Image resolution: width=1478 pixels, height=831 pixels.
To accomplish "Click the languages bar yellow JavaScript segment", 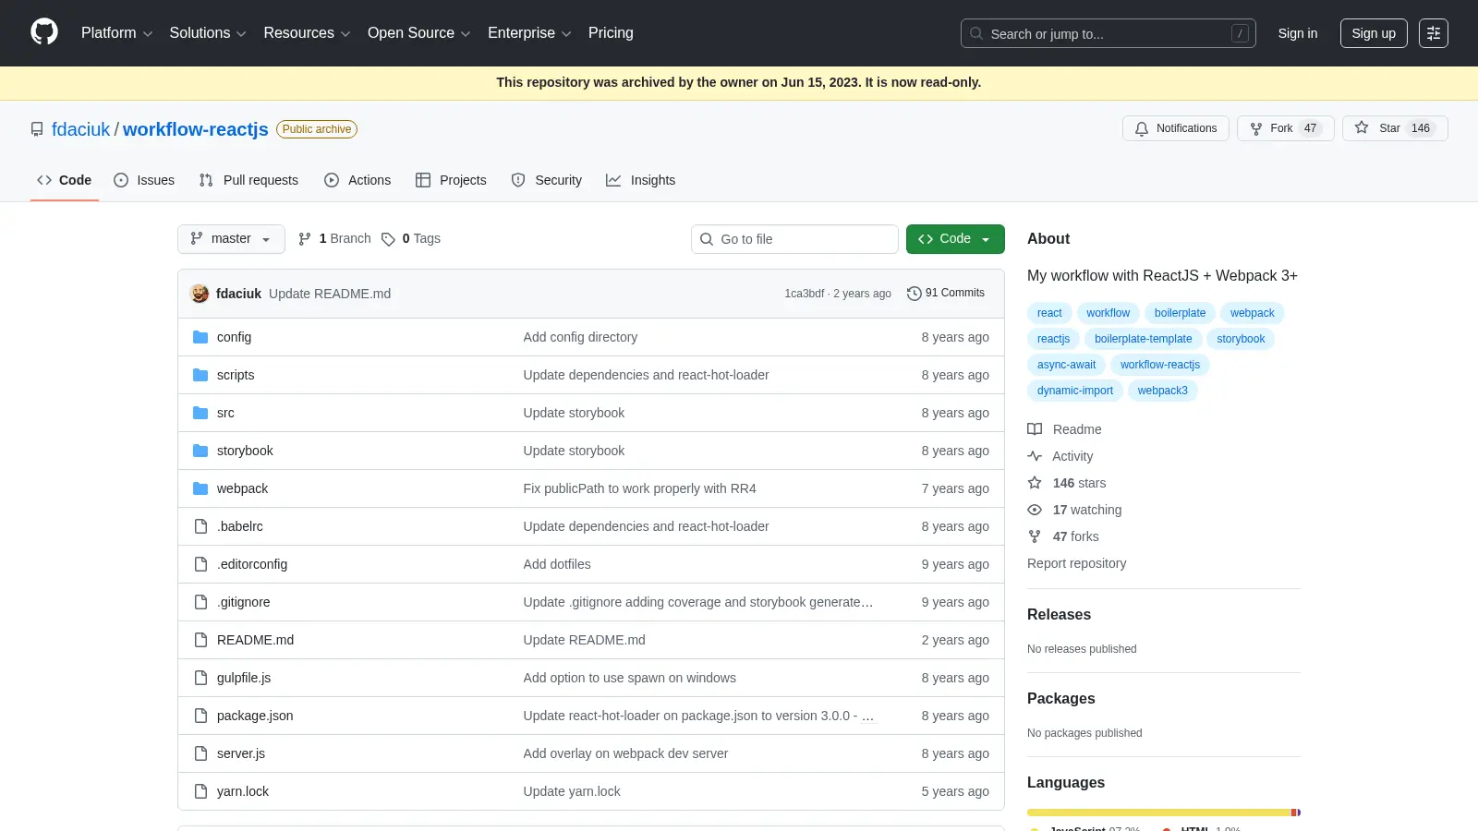I will pos(1159,813).
